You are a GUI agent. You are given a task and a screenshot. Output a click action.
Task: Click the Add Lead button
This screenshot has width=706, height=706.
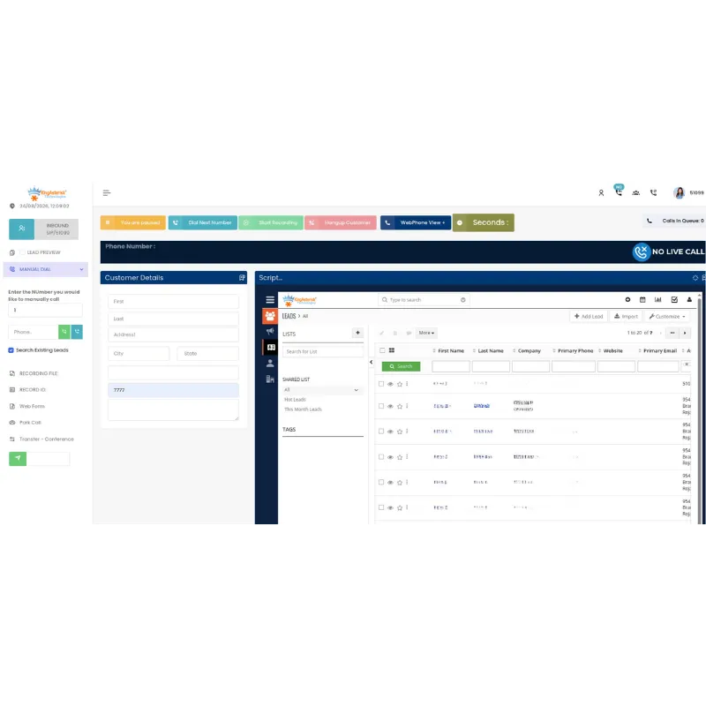[x=589, y=317]
